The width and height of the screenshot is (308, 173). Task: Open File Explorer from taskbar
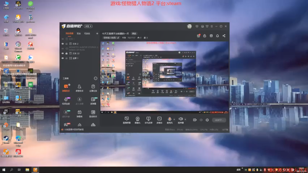[27, 170]
